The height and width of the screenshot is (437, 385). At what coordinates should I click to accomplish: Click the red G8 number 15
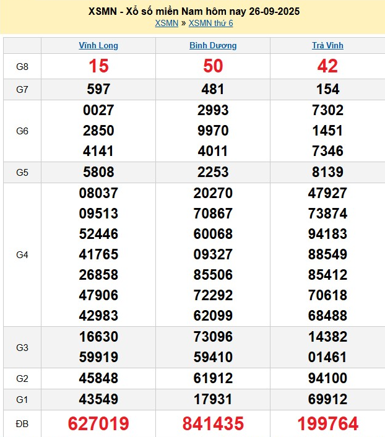click(x=98, y=66)
